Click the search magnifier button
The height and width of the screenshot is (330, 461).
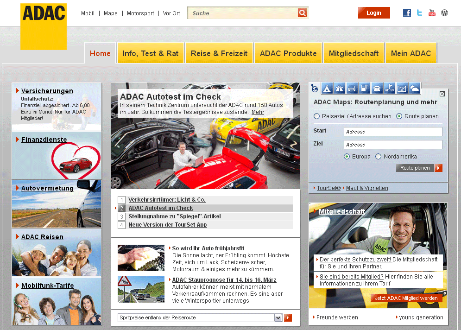[302, 13]
